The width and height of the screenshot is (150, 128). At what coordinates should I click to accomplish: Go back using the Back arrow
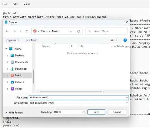7,31
